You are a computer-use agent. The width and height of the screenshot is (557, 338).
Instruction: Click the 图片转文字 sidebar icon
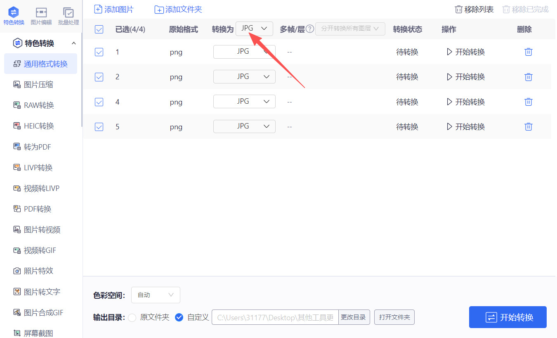click(x=17, y=292)
